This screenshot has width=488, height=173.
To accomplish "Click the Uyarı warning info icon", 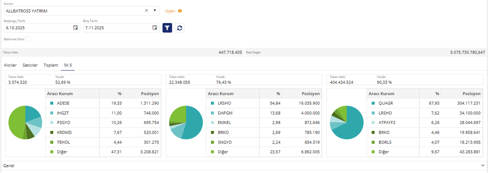I will point(180,11).
